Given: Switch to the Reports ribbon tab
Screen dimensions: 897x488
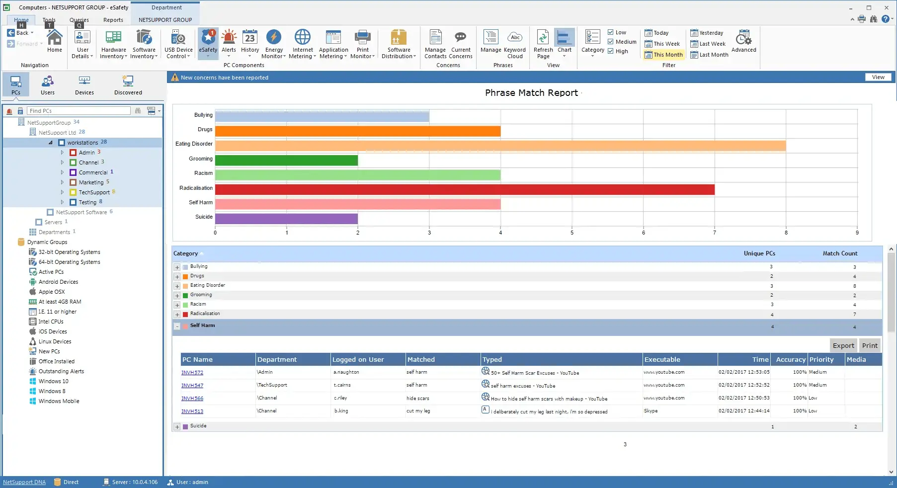Looking at the screenshot, I should point(113,20).
